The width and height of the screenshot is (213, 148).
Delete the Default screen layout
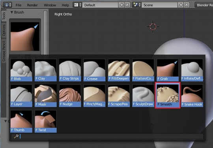coord(127,5)
